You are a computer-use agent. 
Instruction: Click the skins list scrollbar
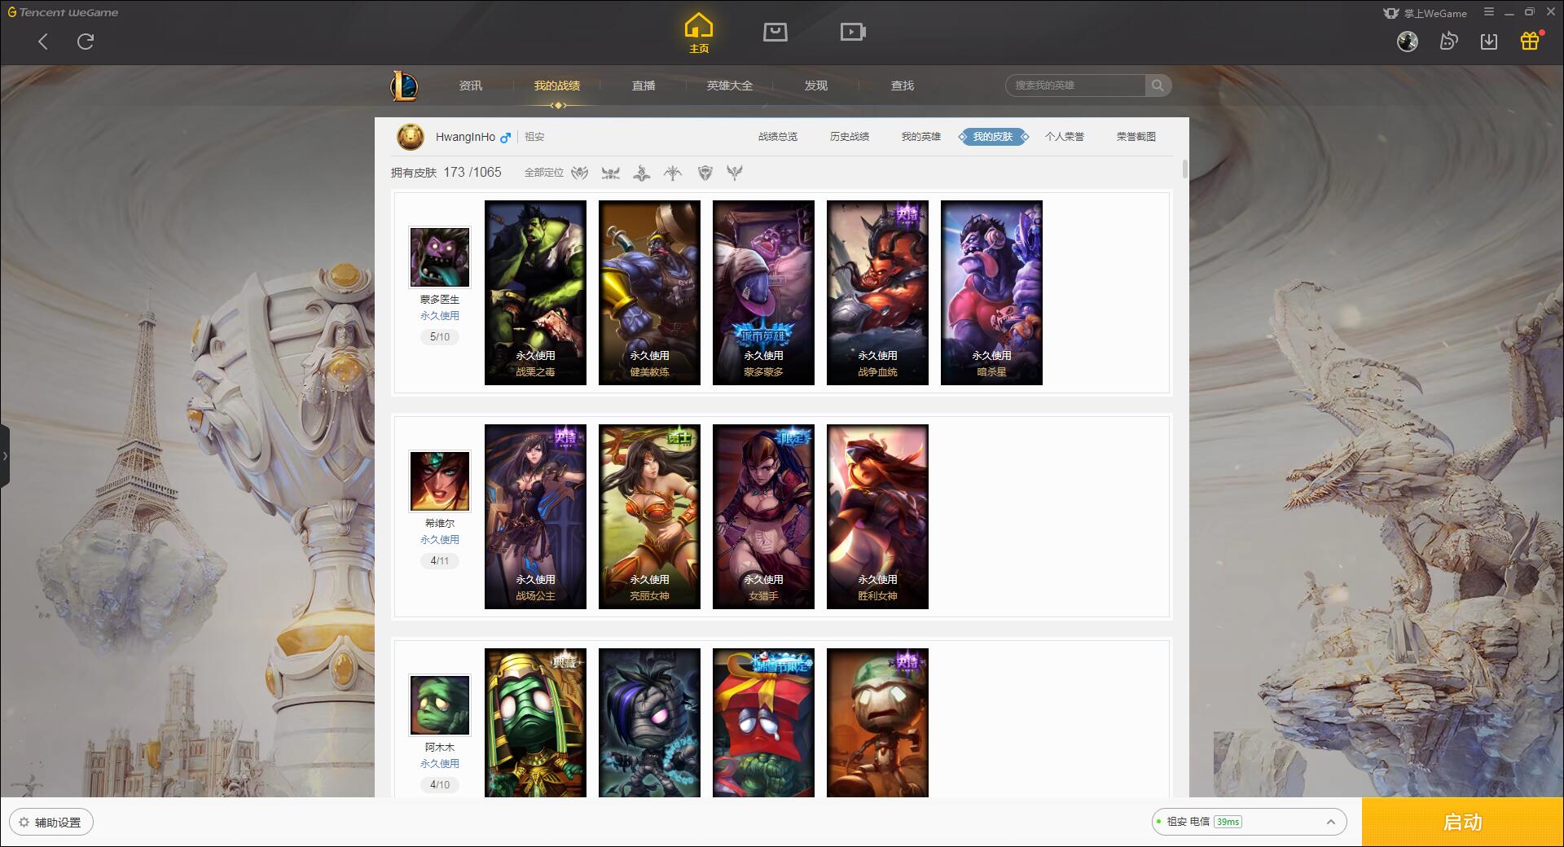(x=1184, y=169)
